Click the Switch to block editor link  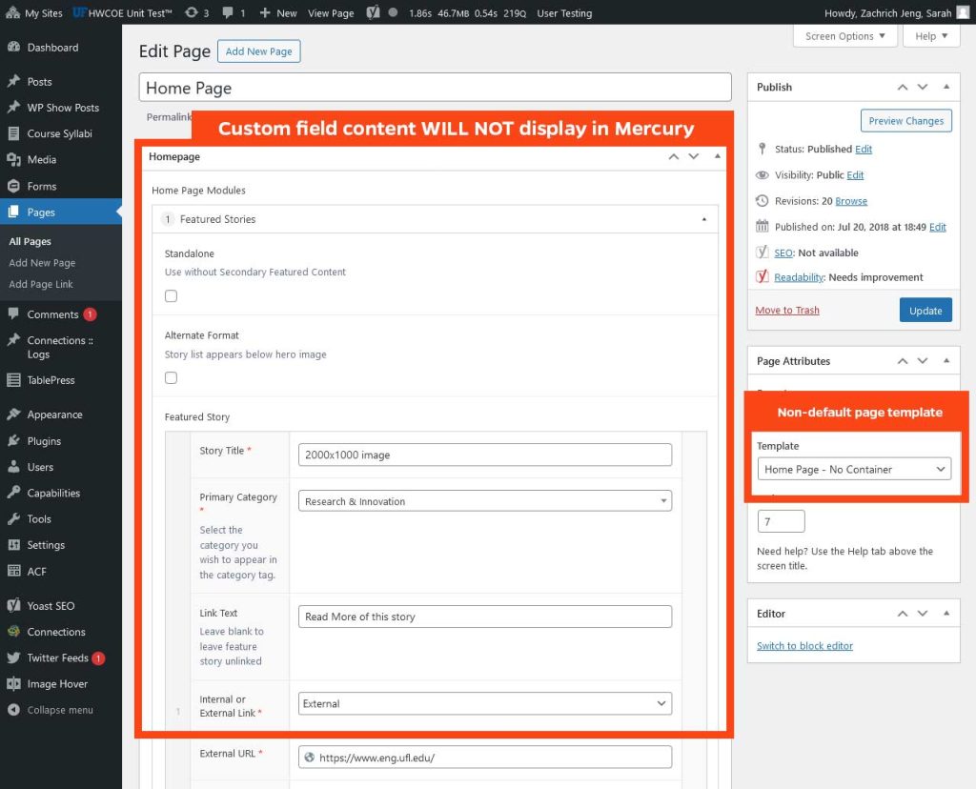click(x=803, y=645)
